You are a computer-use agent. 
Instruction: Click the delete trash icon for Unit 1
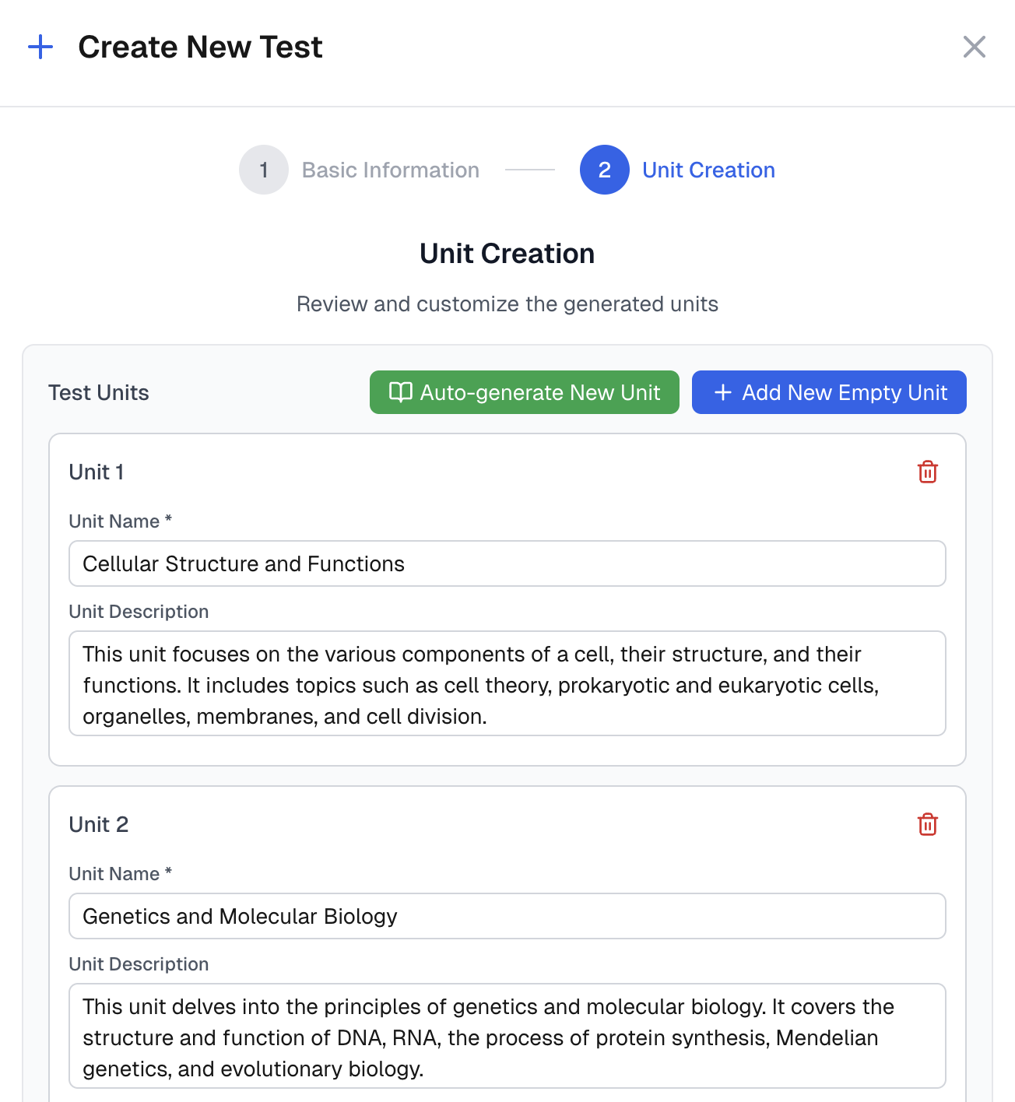(x=927, y=472)
